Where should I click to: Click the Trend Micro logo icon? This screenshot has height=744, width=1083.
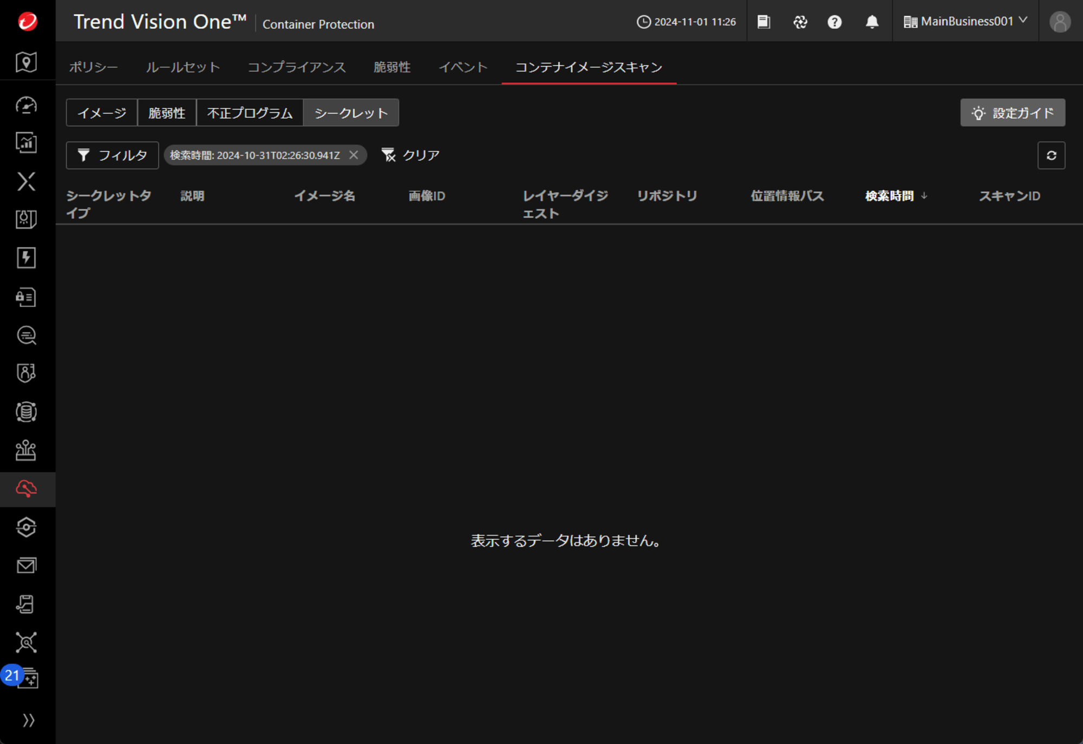[27, 21]
